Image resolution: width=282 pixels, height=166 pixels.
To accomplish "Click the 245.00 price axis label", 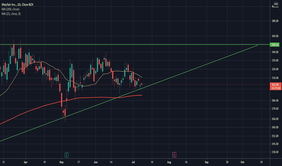I will (x=275, y=144).
